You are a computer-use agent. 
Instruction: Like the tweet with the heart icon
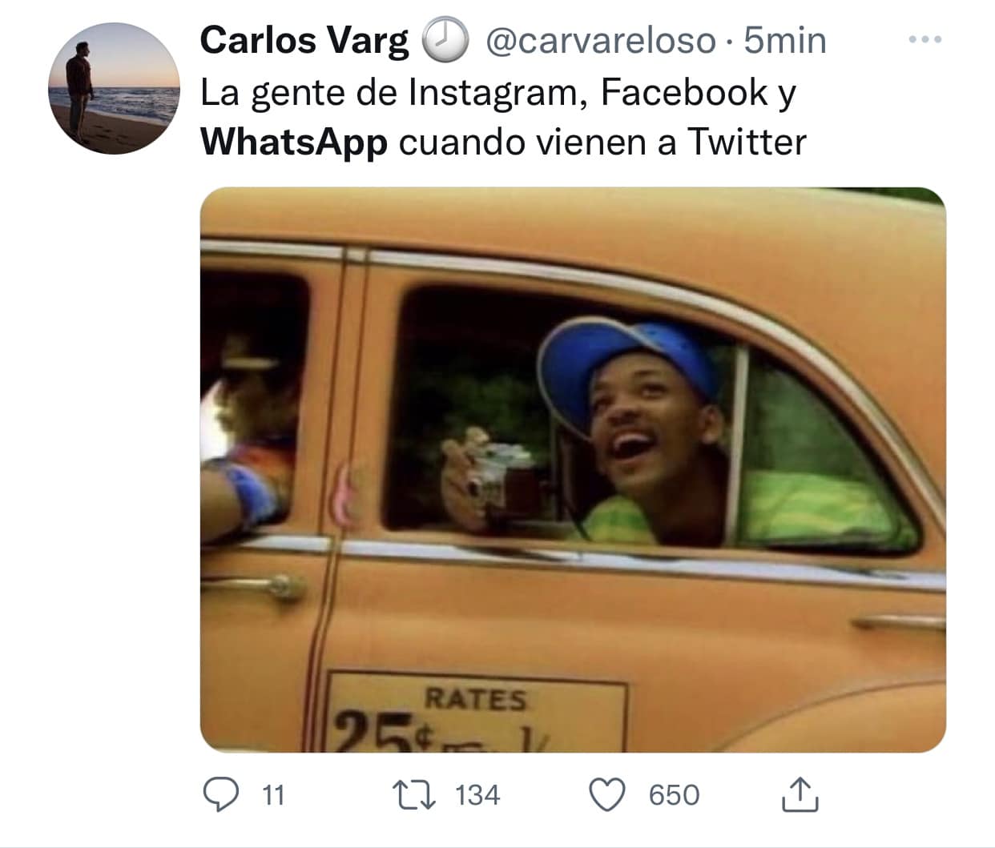[x=607, y=795]
